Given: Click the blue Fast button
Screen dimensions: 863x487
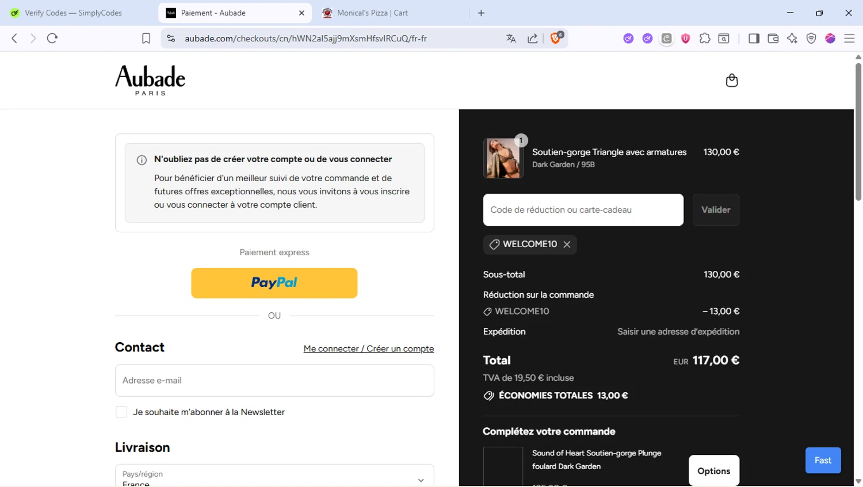Looking at the screenshot, I should pyautogui.click(x=823, y=461).
